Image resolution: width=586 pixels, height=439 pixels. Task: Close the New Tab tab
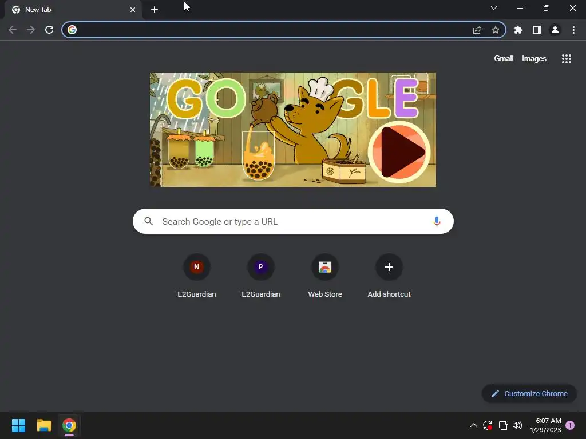pos(133,10)
